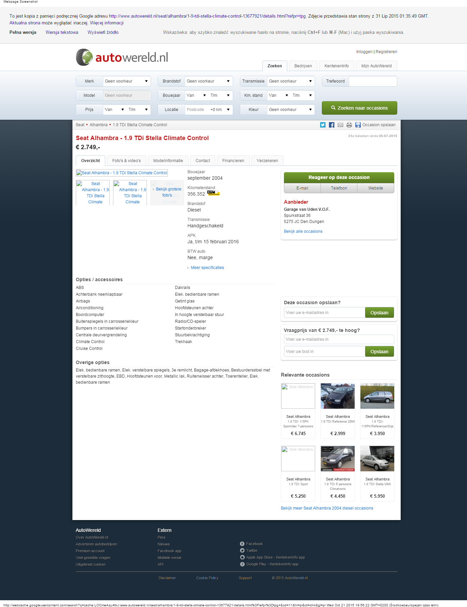The height and width of the screenshot is (607, 467).
Task: Share the listing via Facebook icon
Action: pyautogui.click(x=332, y=125)
